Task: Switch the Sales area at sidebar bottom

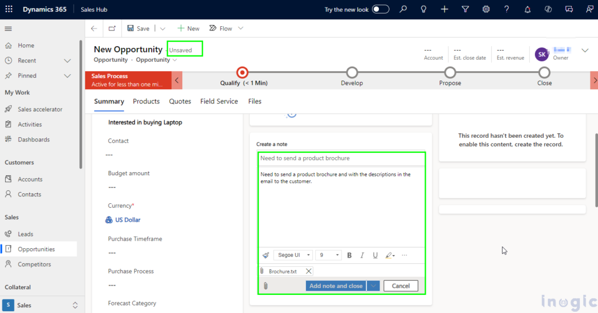Action: coord(41,305)
